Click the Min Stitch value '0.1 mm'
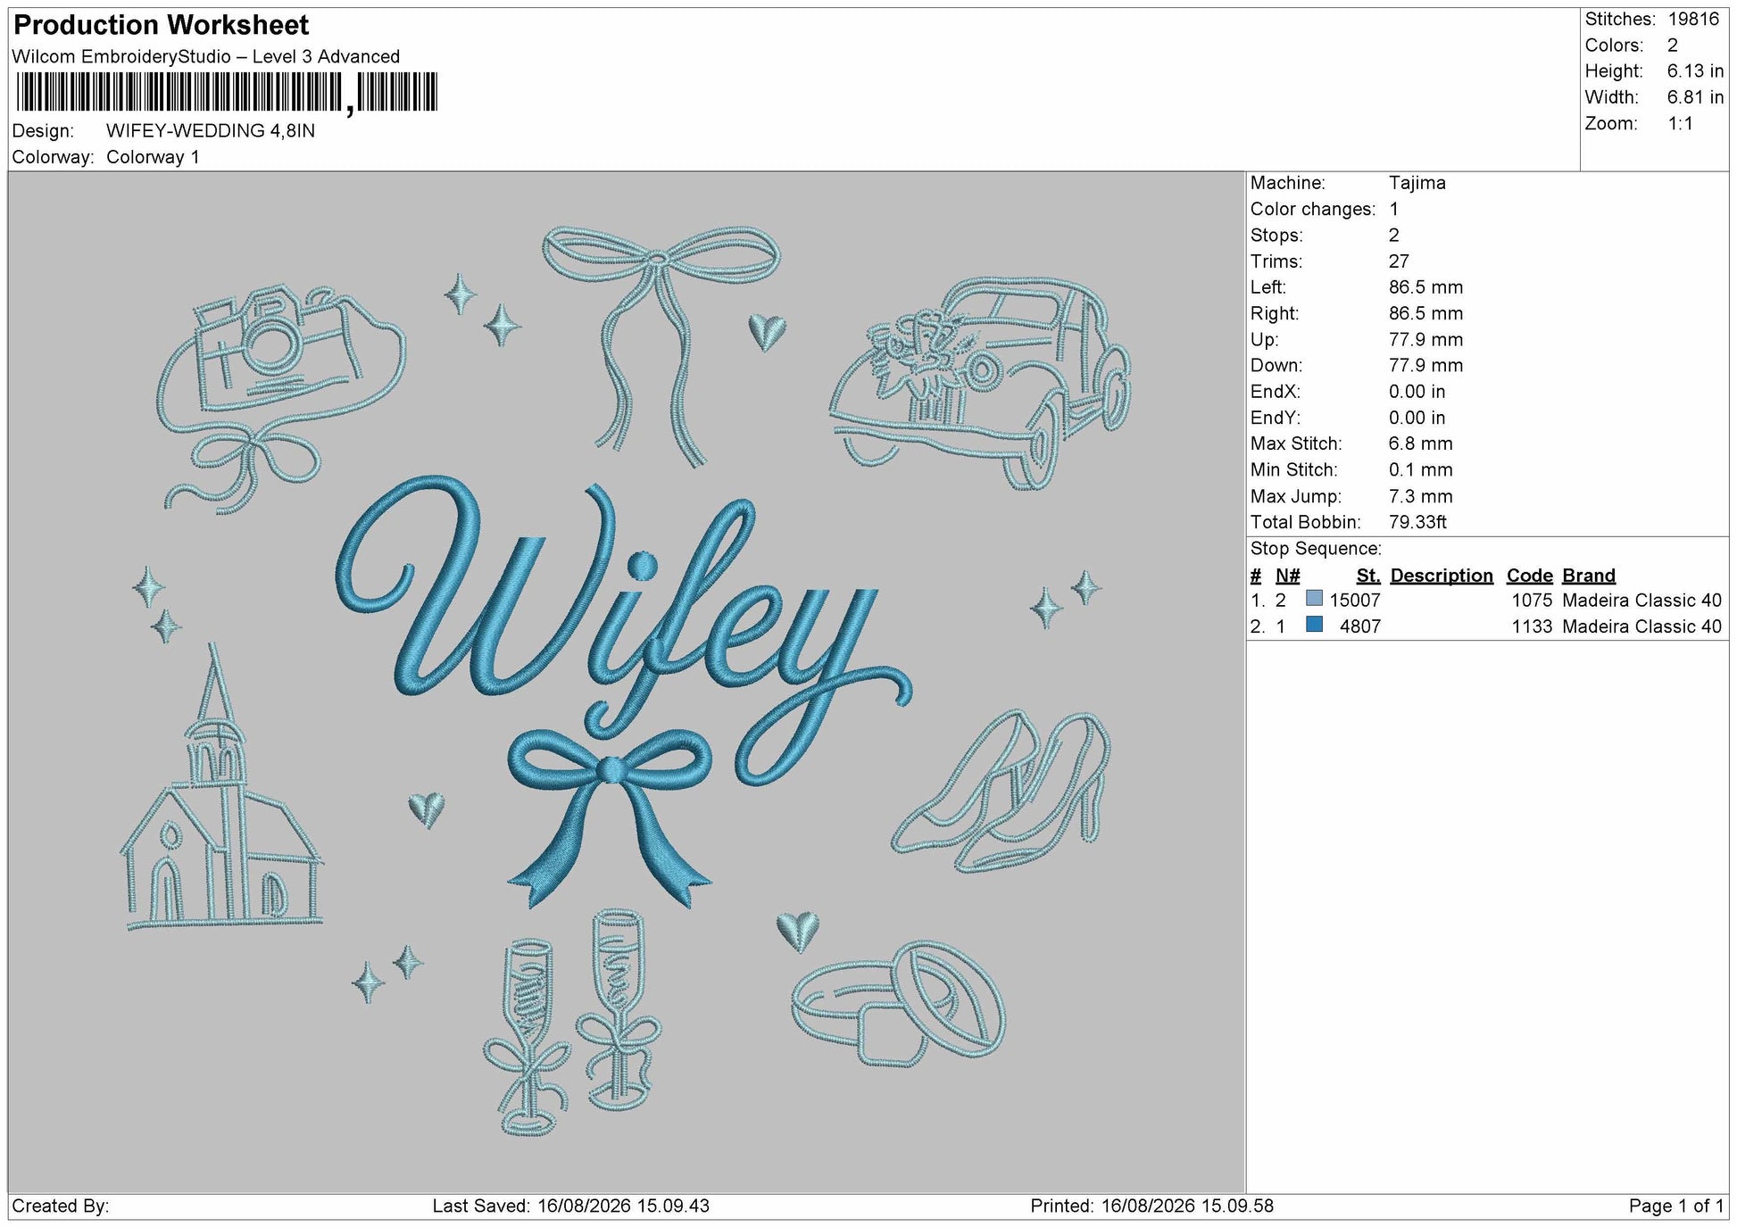 click(1420, 469)
